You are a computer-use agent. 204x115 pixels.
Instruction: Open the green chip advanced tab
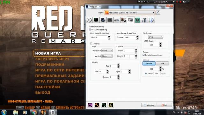pos(137,20)
